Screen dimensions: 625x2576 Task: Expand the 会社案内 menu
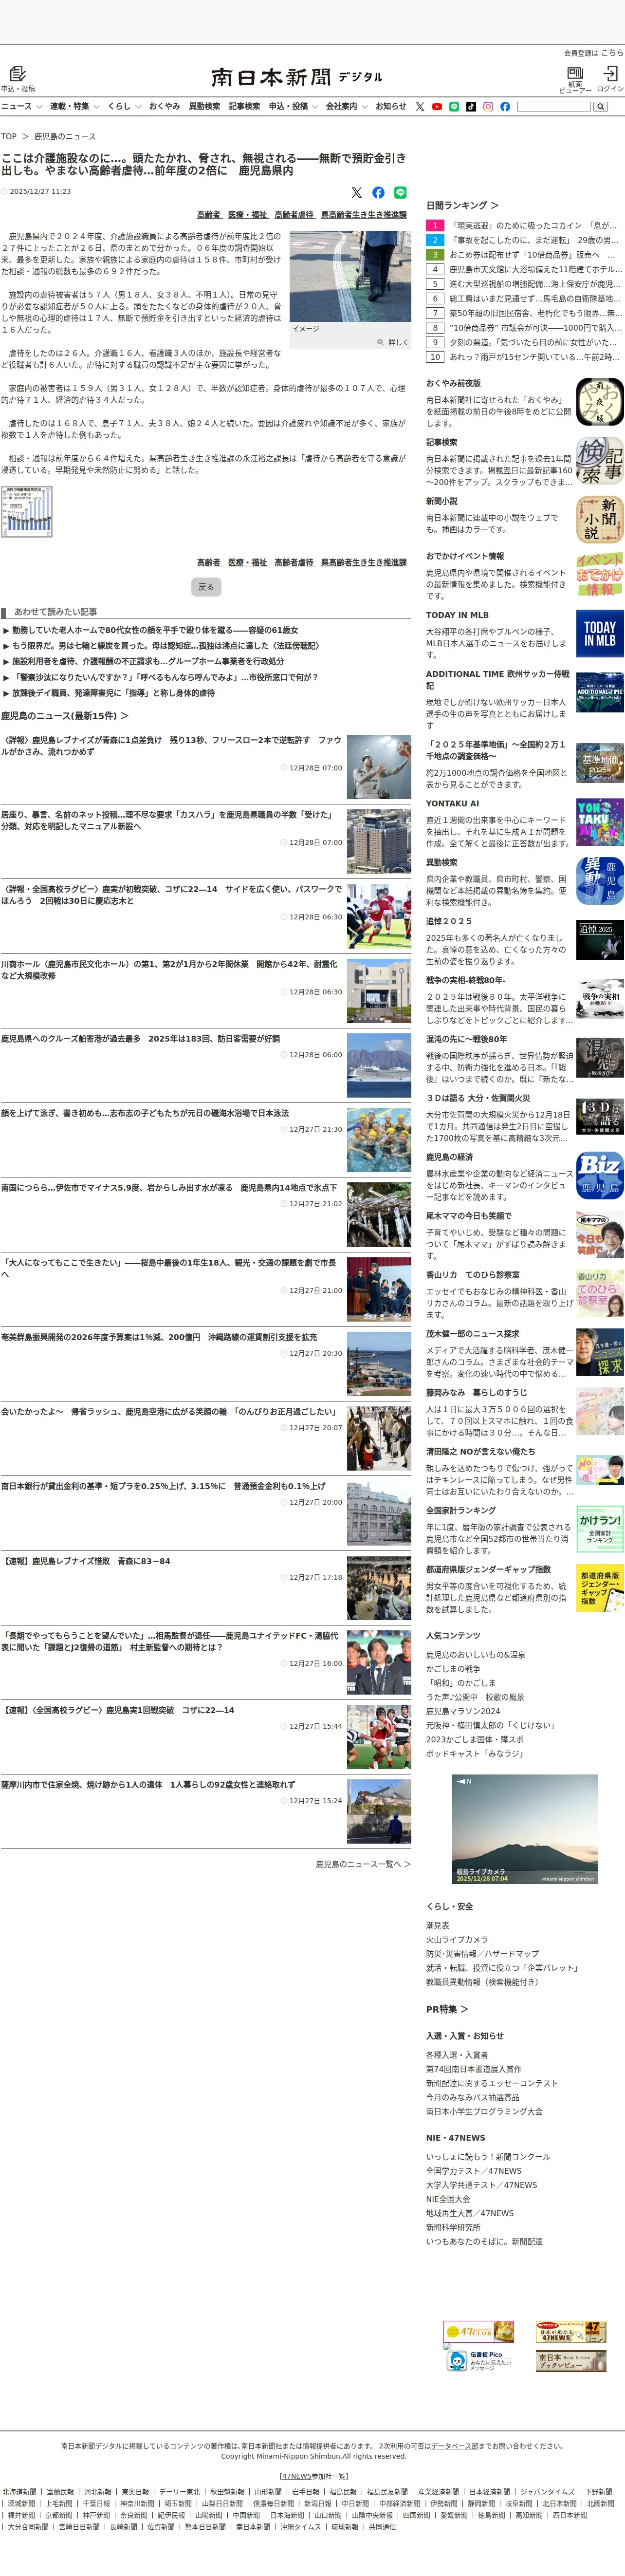(x=346, y=106)
